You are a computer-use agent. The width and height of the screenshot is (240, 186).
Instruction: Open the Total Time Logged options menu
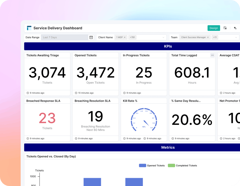pyautogui.click(x=212, y=55)
